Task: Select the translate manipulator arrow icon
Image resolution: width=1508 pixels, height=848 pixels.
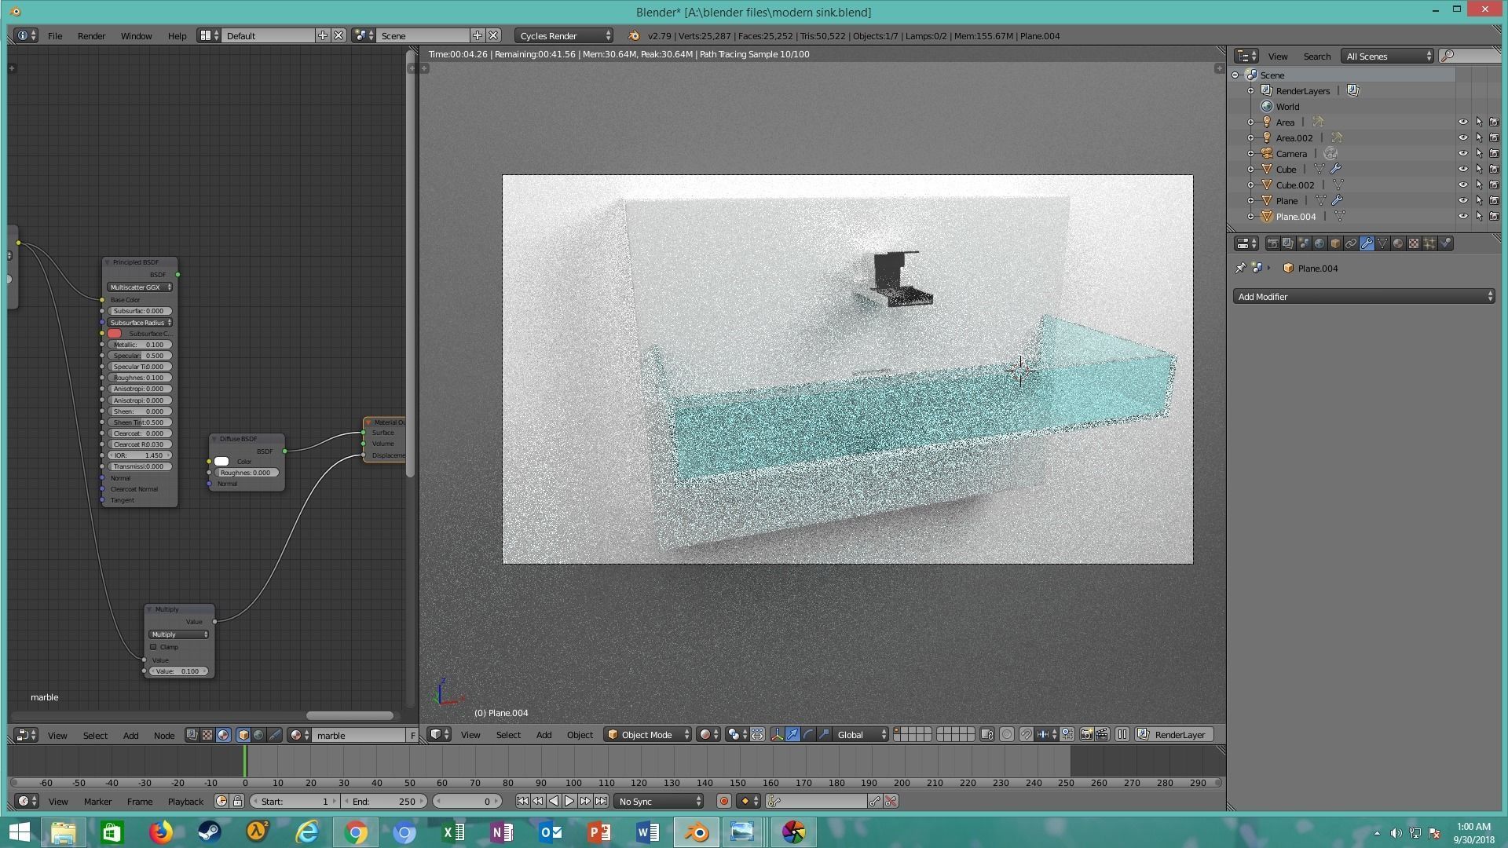Action: (x=792, y=734)
